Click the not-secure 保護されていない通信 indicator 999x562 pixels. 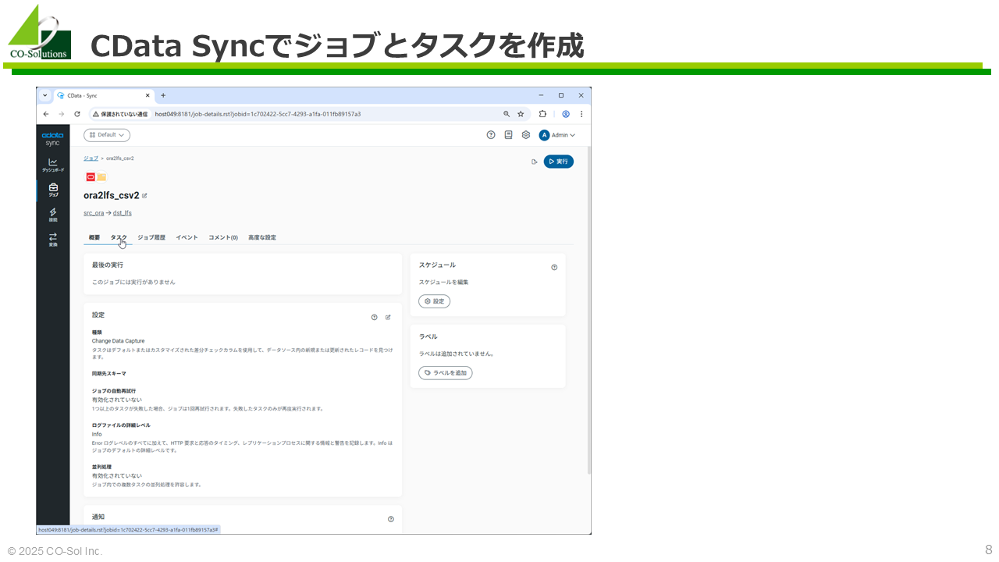120,114
